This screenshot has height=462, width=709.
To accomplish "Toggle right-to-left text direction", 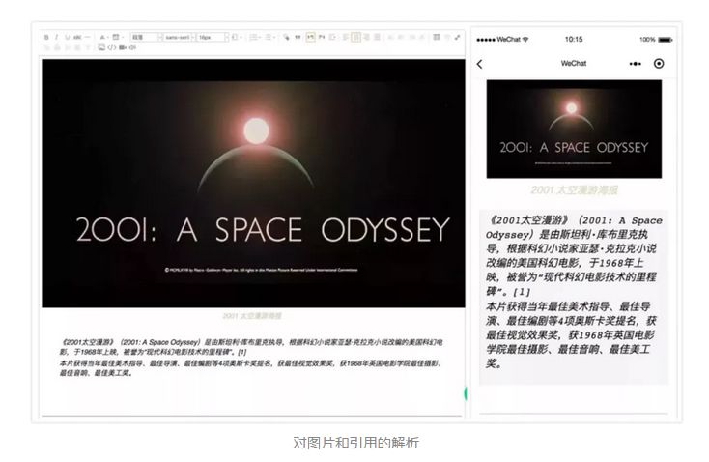I will click(x=322, y=37).
